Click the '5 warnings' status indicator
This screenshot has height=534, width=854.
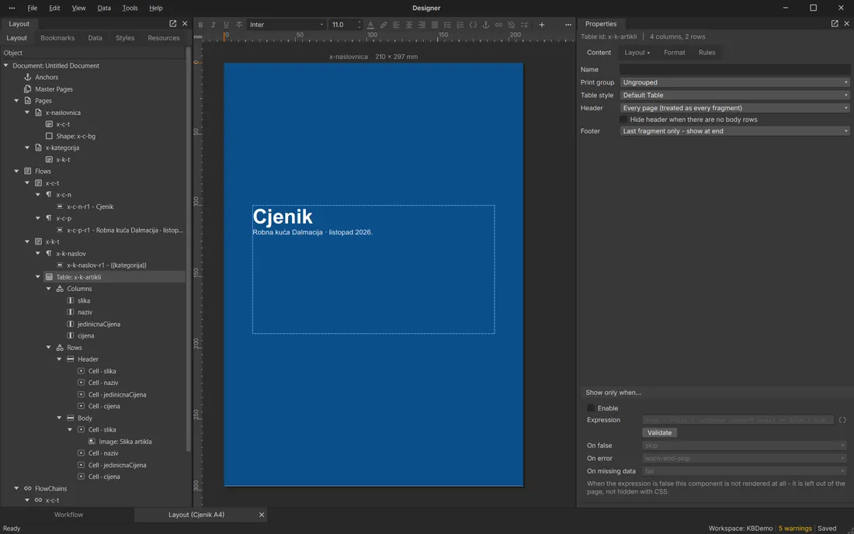click(795, 528)
